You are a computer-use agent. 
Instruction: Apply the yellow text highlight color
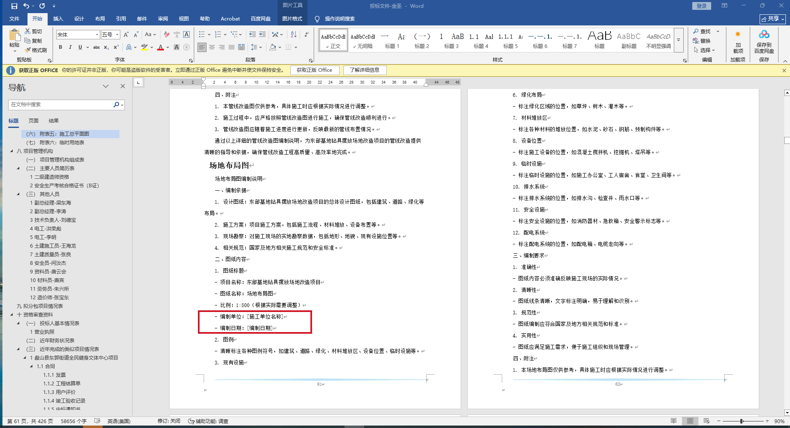(x=144, y=47)
